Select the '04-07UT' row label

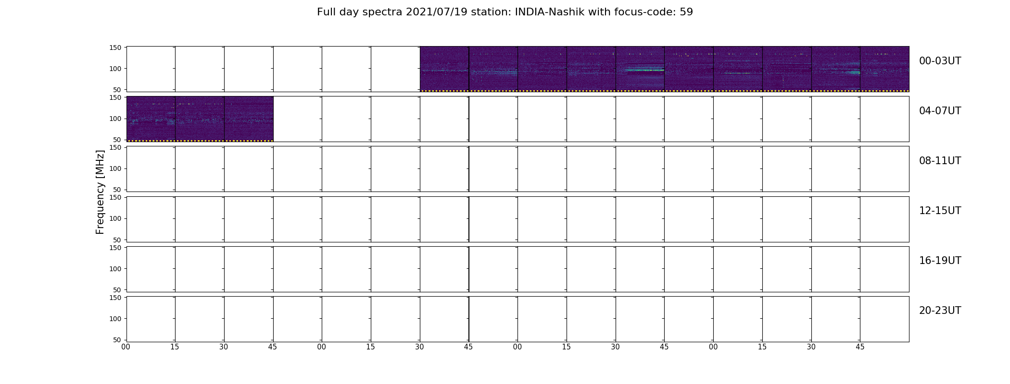pos(940,111)
